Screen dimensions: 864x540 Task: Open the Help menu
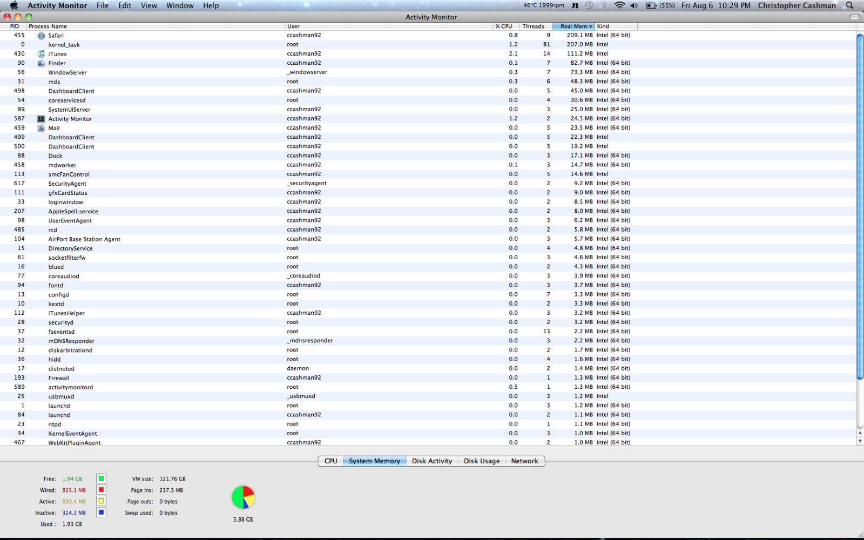pyautogui.click(x=211, y=5)
